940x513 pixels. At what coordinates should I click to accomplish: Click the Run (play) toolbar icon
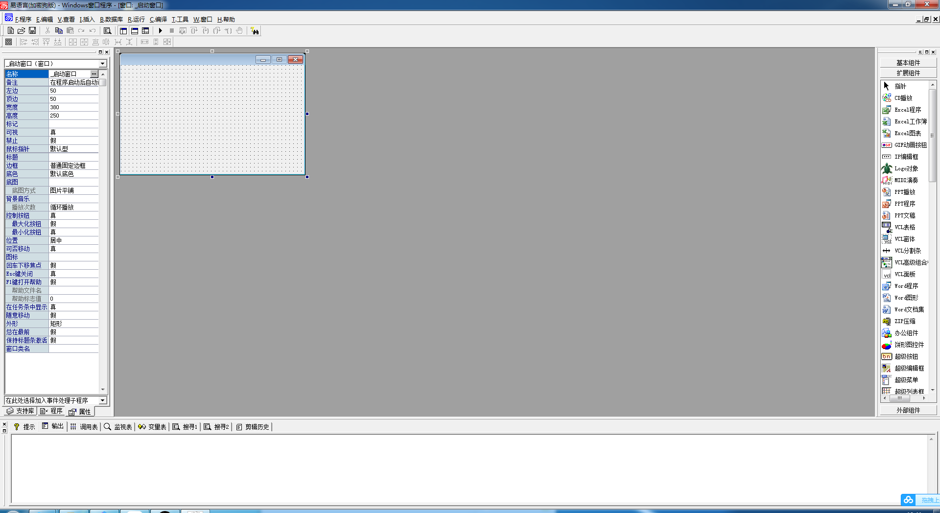(160, 31)
